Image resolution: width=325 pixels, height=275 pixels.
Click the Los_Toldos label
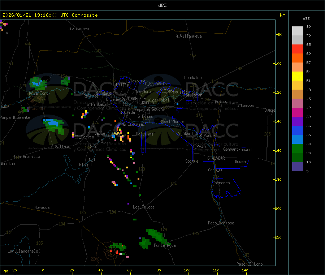tap(144, 207)
